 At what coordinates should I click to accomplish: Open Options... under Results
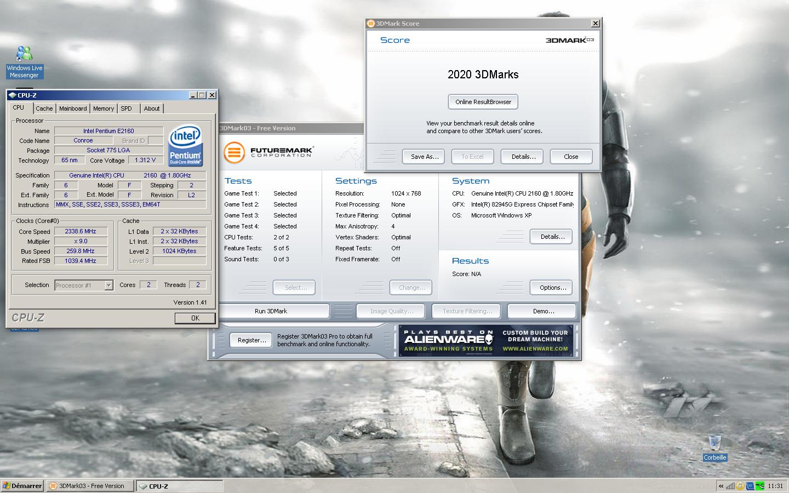[552, 288]
